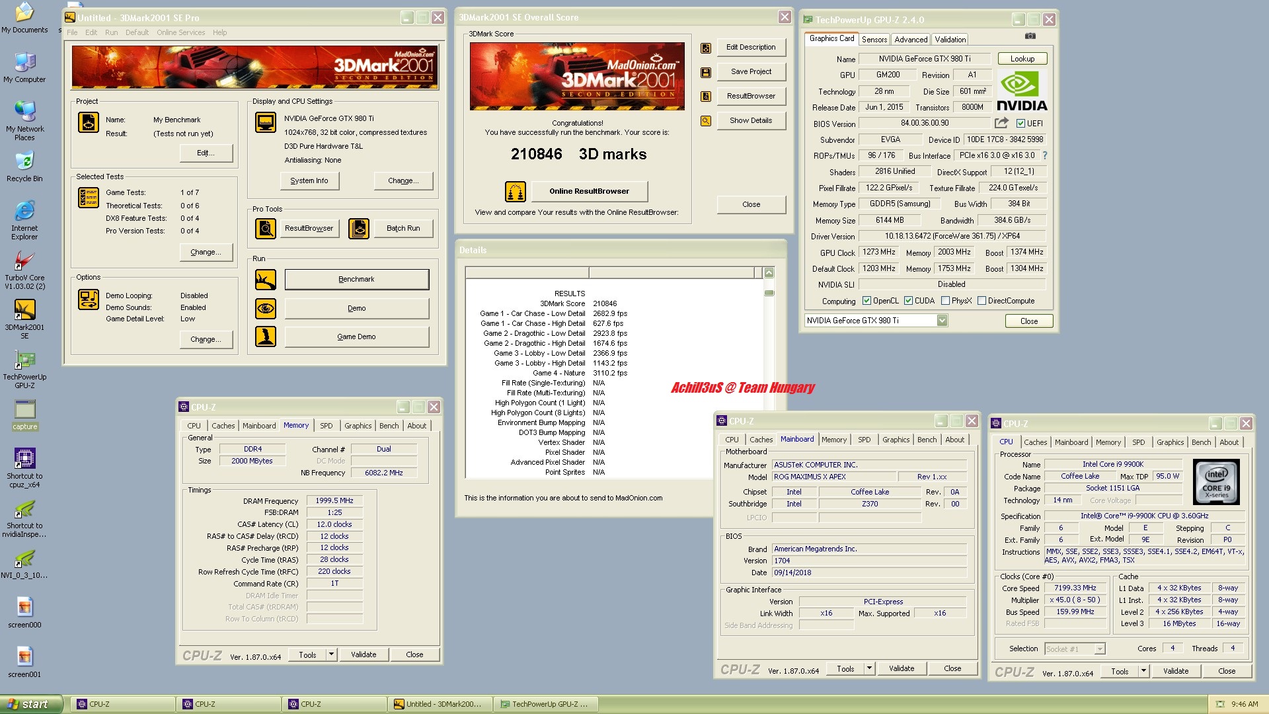
Task: Click the Demo eye icon
Action: [x=266, y=308]
